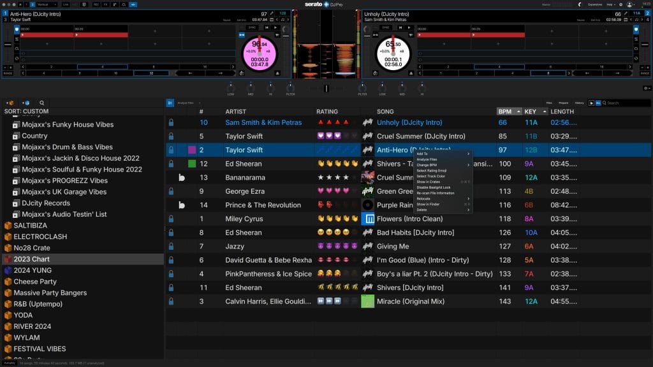Click the edit pencil icon on left deck
The height and width of the screenshot is (367, 653).
point(272,13)
